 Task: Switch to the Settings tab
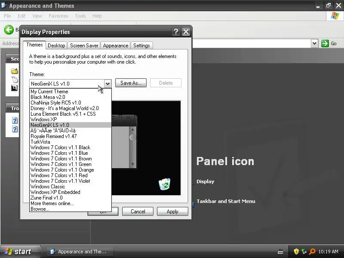click(x=141, y=46)
